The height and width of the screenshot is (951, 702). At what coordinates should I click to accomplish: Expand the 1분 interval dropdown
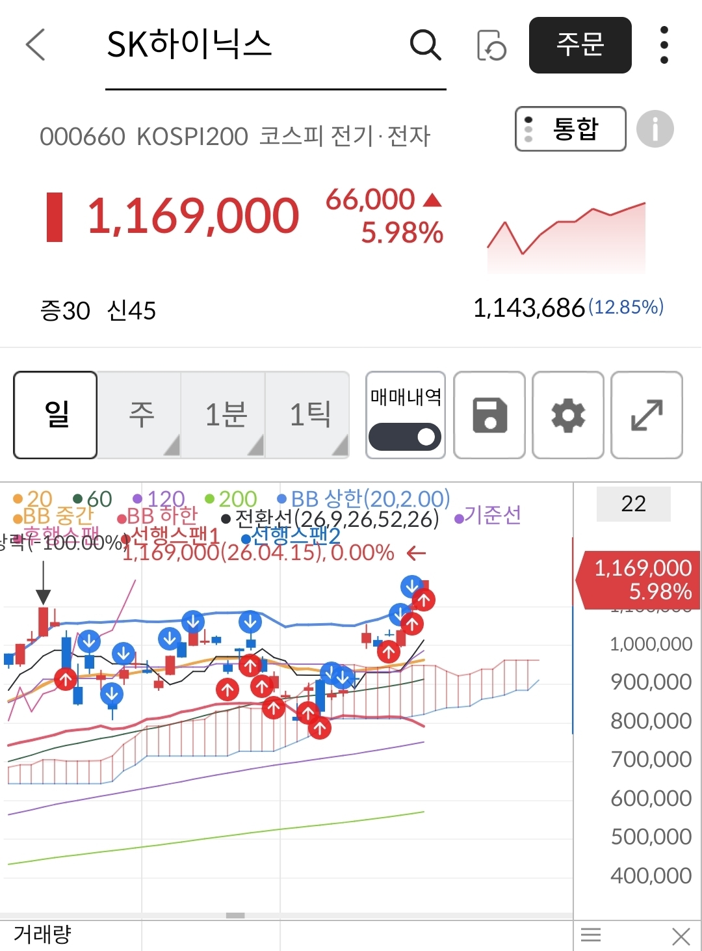(x=226, y=415)
